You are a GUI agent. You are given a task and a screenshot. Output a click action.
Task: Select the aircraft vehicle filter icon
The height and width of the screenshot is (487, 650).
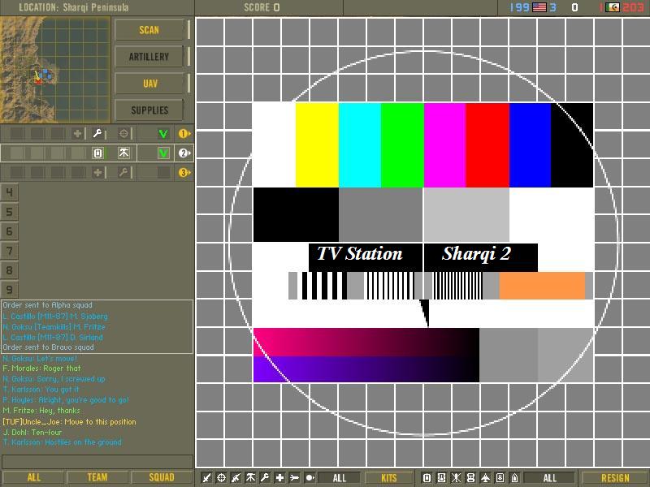[485, 478]
